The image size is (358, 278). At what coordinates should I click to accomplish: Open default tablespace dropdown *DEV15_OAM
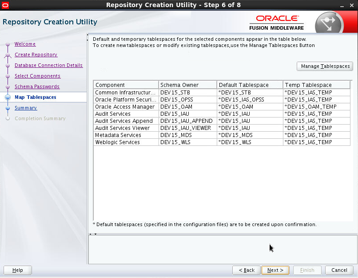coord(250,107)
